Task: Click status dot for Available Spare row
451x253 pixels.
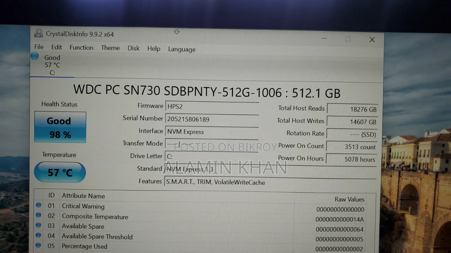Action: pos(39,225)
